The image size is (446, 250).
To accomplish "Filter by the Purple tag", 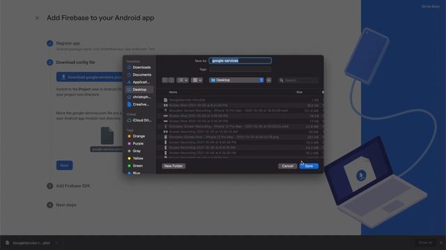I will (137, 144).
